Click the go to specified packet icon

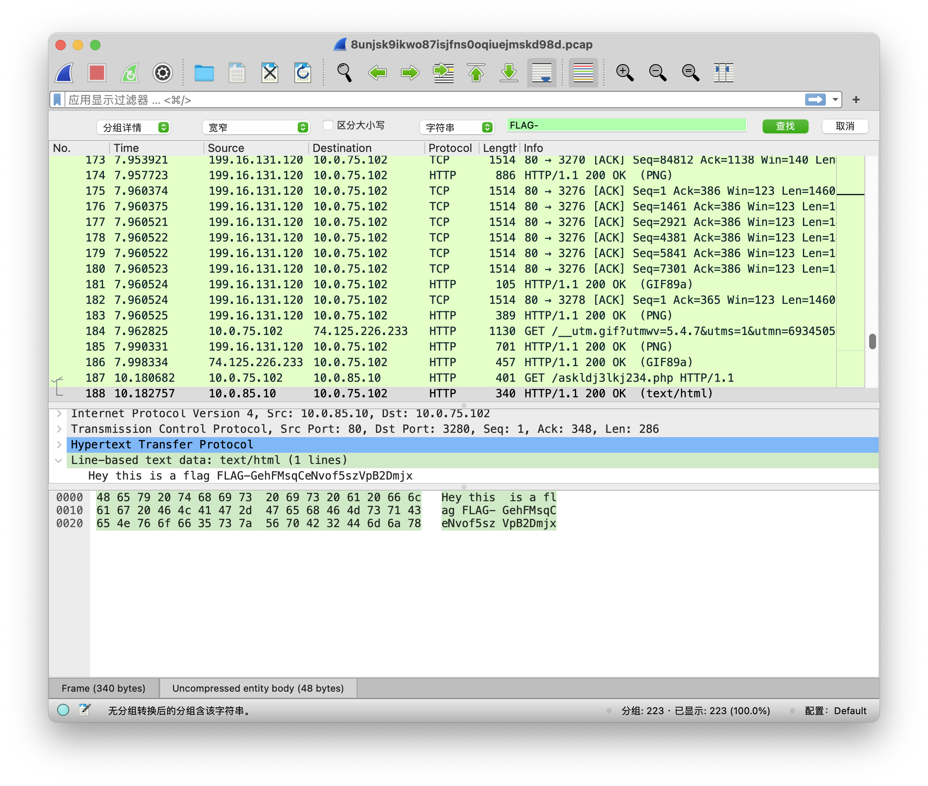click(443, 73)
